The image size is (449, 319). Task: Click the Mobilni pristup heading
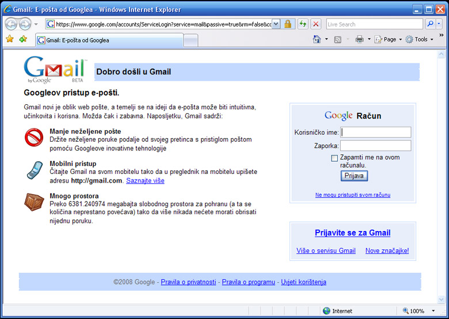pos(73,164)
